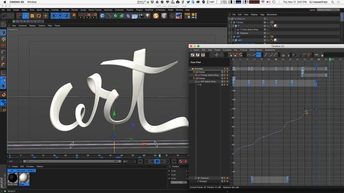Open the File menu in main menu bar

tap(3, 10)
